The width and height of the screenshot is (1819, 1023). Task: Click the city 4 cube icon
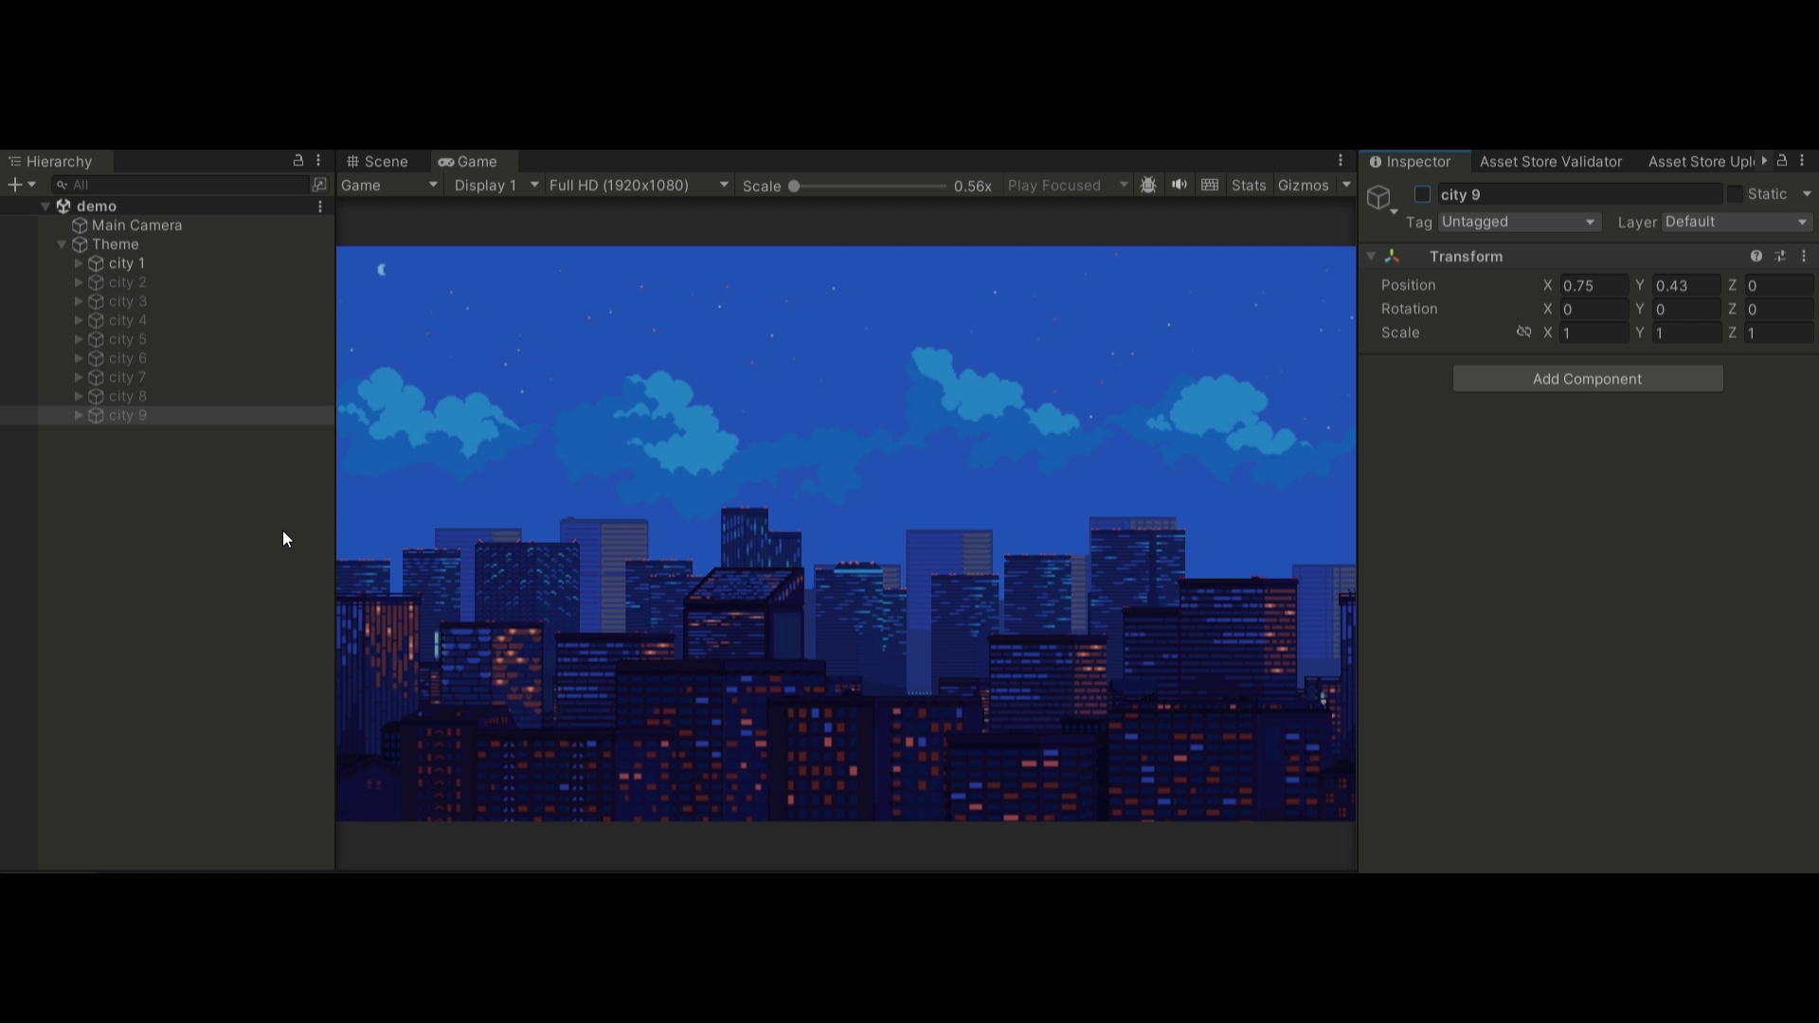point(96,320)
